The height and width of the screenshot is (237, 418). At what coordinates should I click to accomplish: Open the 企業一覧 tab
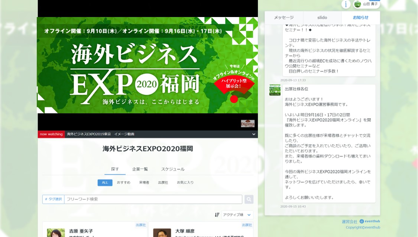[x=140, y=169]
